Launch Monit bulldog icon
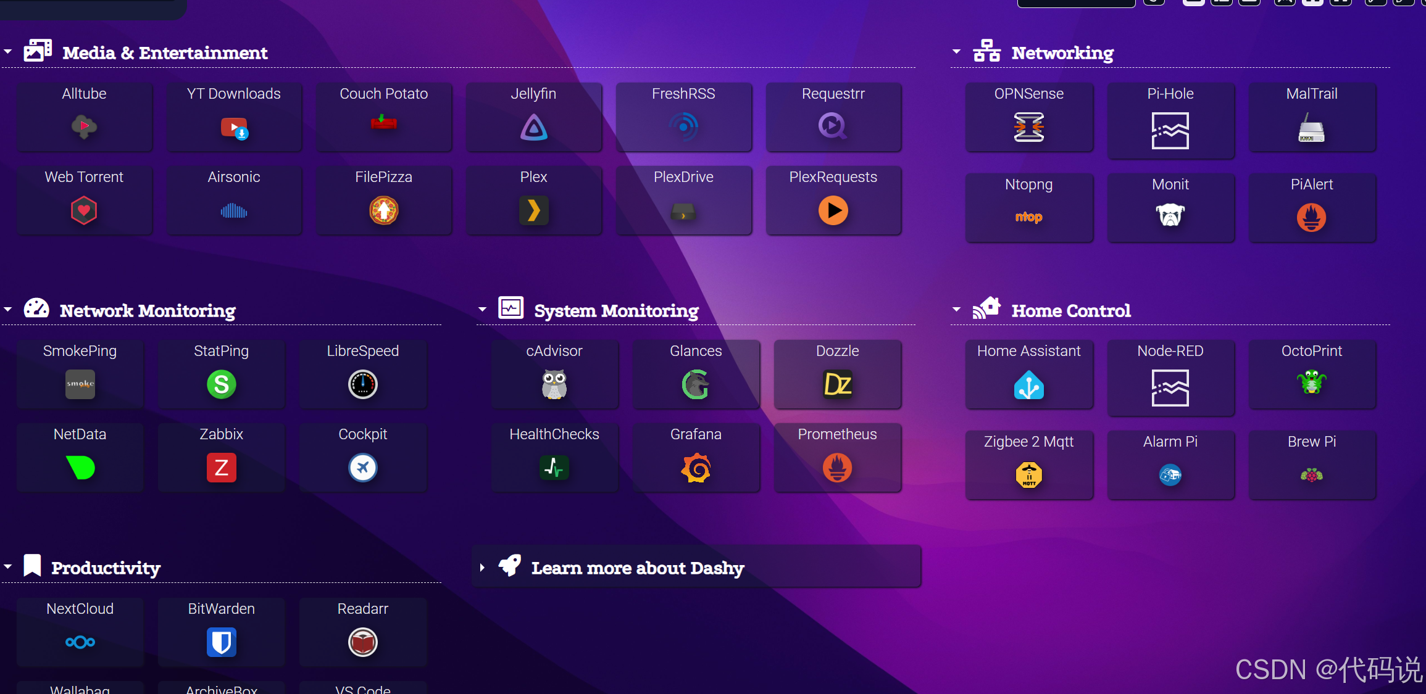Viewport: 1426px width, 694px height. [x=1170, y=215]
